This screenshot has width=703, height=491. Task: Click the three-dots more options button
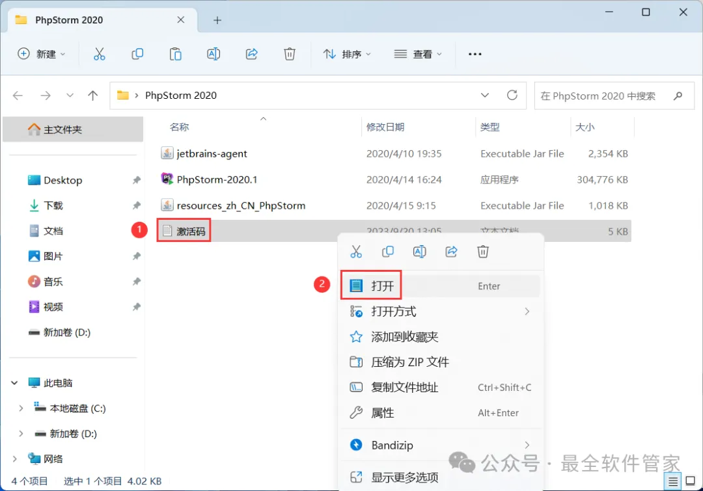pos(475,54)
